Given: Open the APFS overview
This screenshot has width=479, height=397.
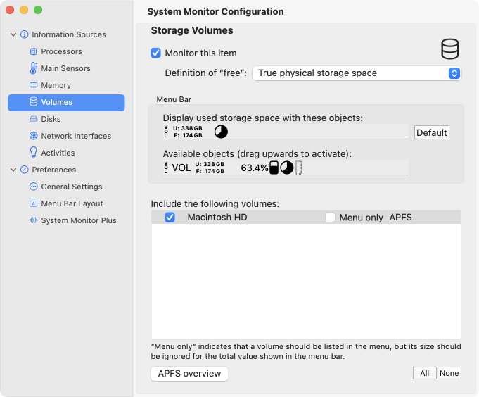Looking at the screenshot, I should click(x=189, y=374).
